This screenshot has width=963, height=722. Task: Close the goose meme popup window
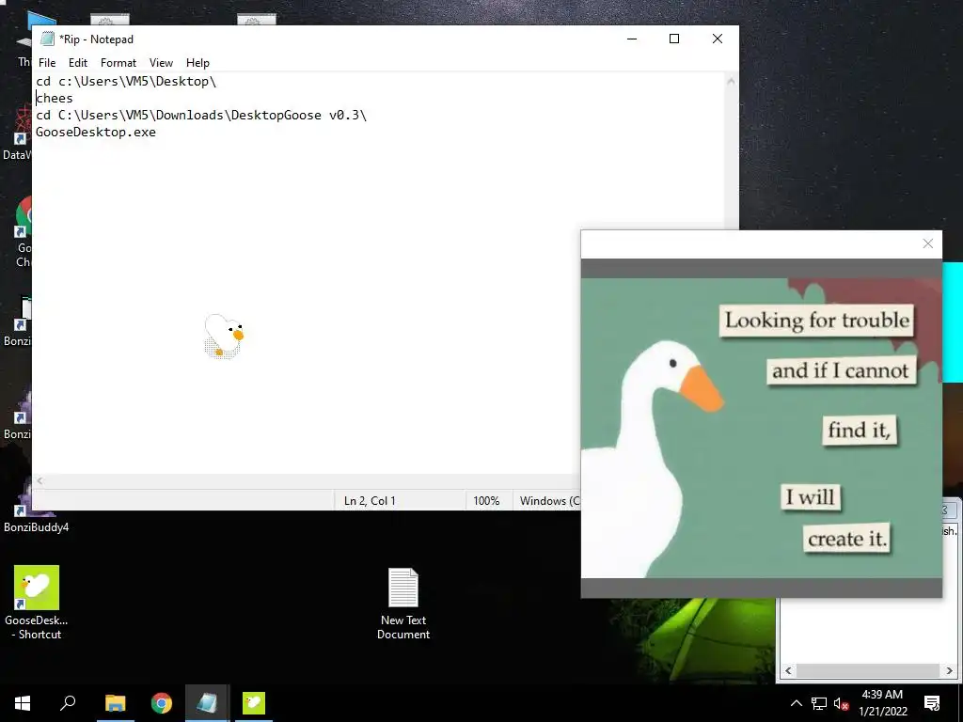(x=927, y=243)
